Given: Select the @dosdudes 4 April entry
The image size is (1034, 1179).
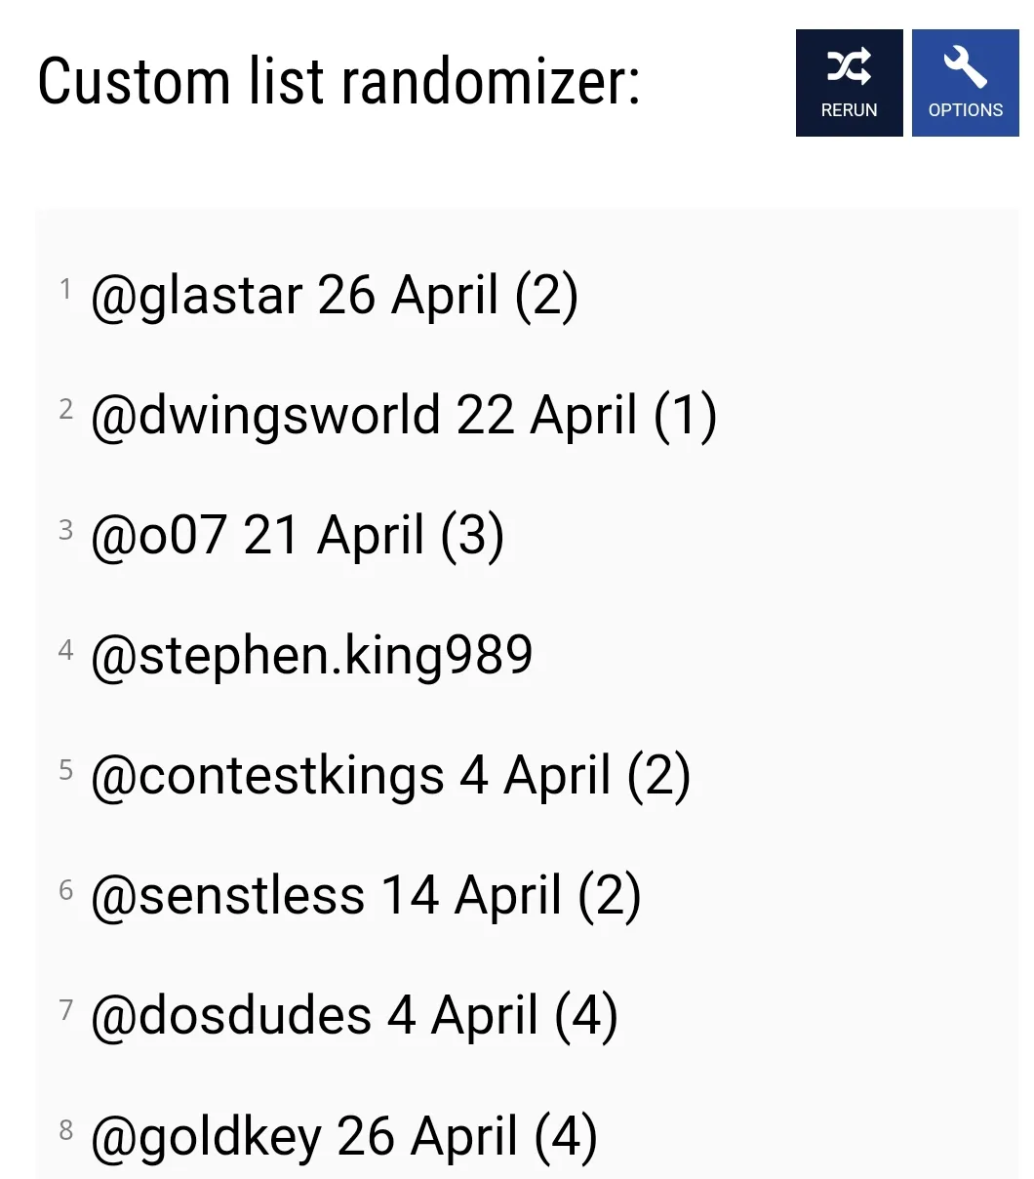Looking at the screenshot, I should 353,1016.
